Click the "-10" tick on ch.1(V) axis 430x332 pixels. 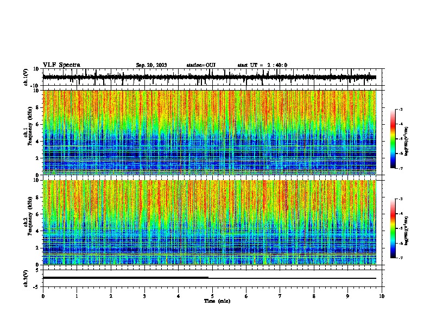pyautogui.click(x=35, y=86)
